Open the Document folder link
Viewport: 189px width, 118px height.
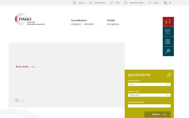(x=136, y=3)
